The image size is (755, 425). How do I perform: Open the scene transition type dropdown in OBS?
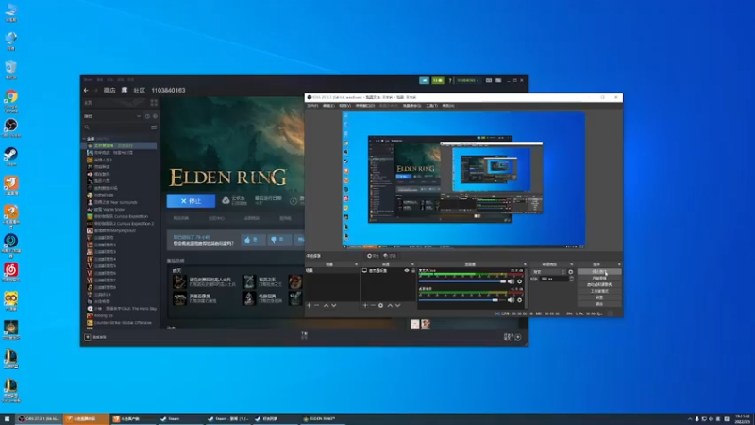pyautogui.click(x=548, y=272)
